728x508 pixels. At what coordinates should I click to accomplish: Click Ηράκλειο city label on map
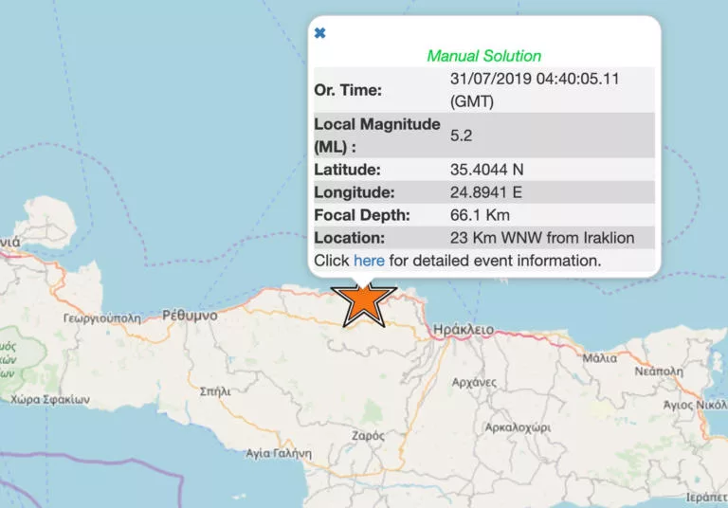point(463,330)
